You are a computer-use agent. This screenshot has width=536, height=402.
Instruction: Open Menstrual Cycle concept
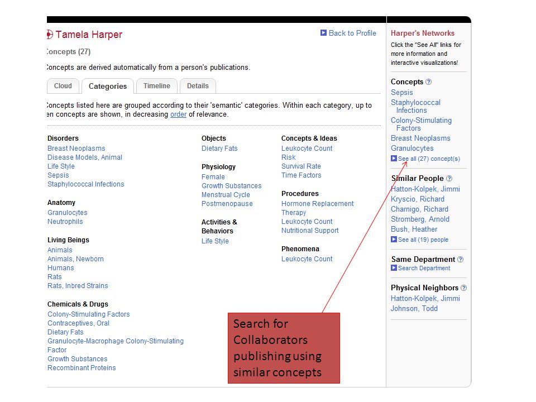coord(226,194)
